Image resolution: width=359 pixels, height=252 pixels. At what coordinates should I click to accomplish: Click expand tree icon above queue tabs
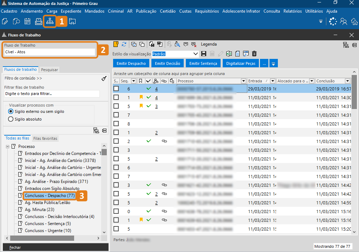point(96,130)
